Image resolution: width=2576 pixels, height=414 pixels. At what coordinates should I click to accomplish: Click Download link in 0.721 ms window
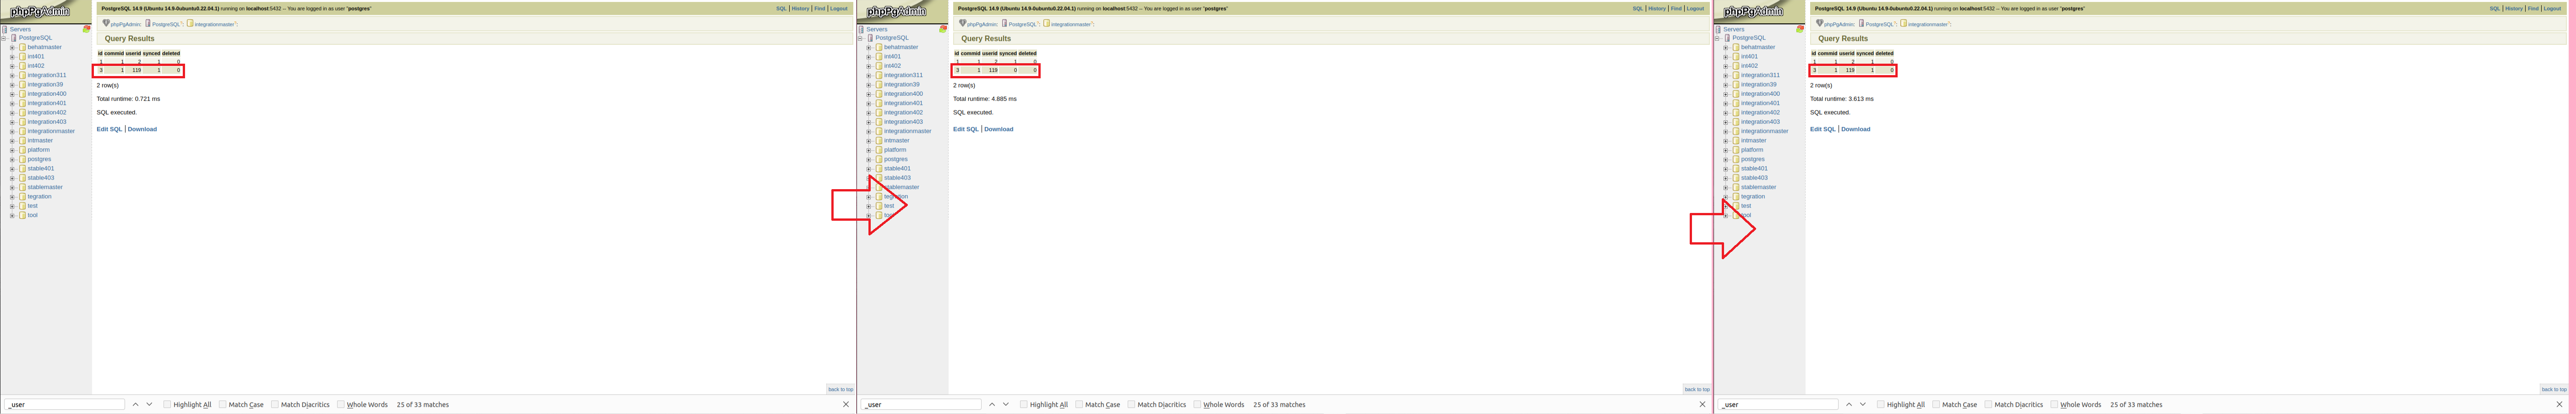pyautogui.click(x=142, y=129)
